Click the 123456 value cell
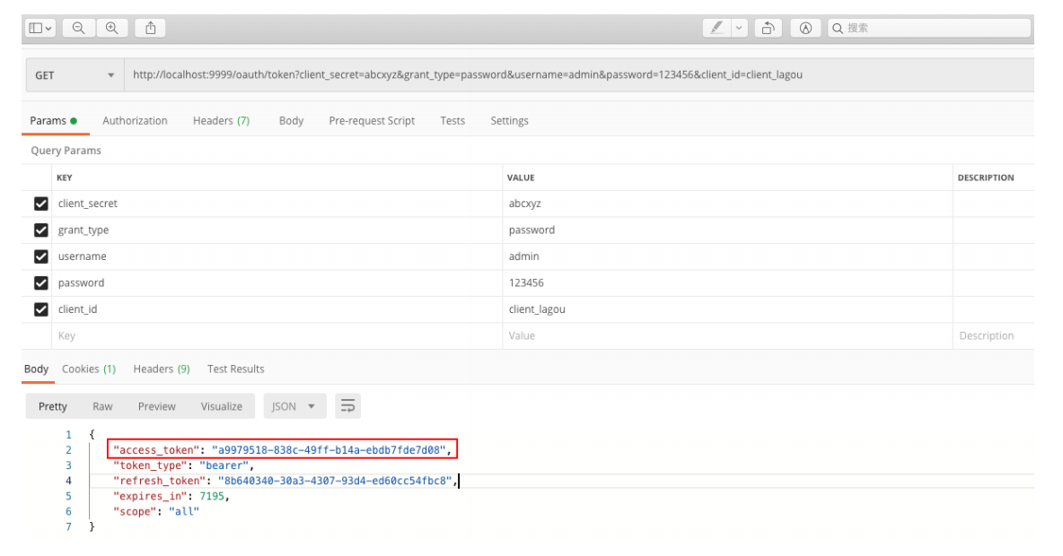The height and width of the screenshot is (556, 1063). point(727,282)
